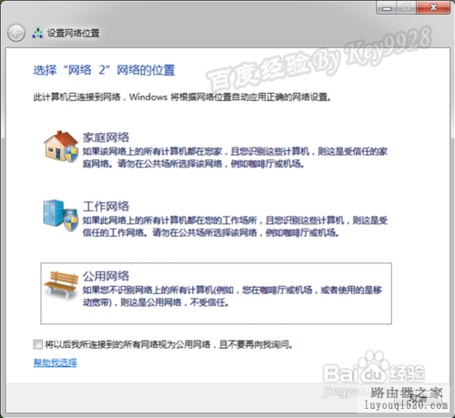Minimize the network location window
Viewport: 455px width, 418px height.
pos(387,8)
